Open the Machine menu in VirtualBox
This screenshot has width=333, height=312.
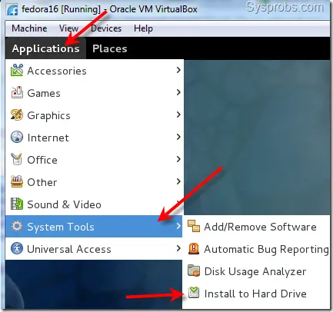point(29,28)
